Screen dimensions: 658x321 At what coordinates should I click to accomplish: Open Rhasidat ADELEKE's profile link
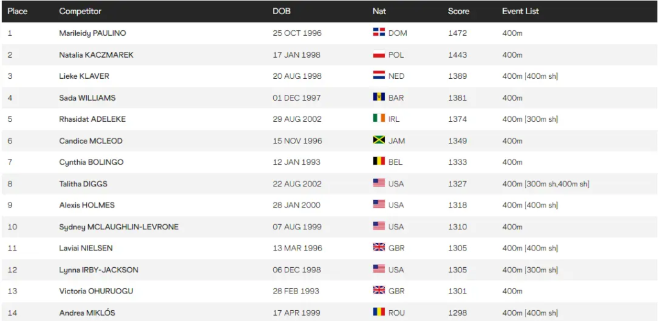click(91, 119)
